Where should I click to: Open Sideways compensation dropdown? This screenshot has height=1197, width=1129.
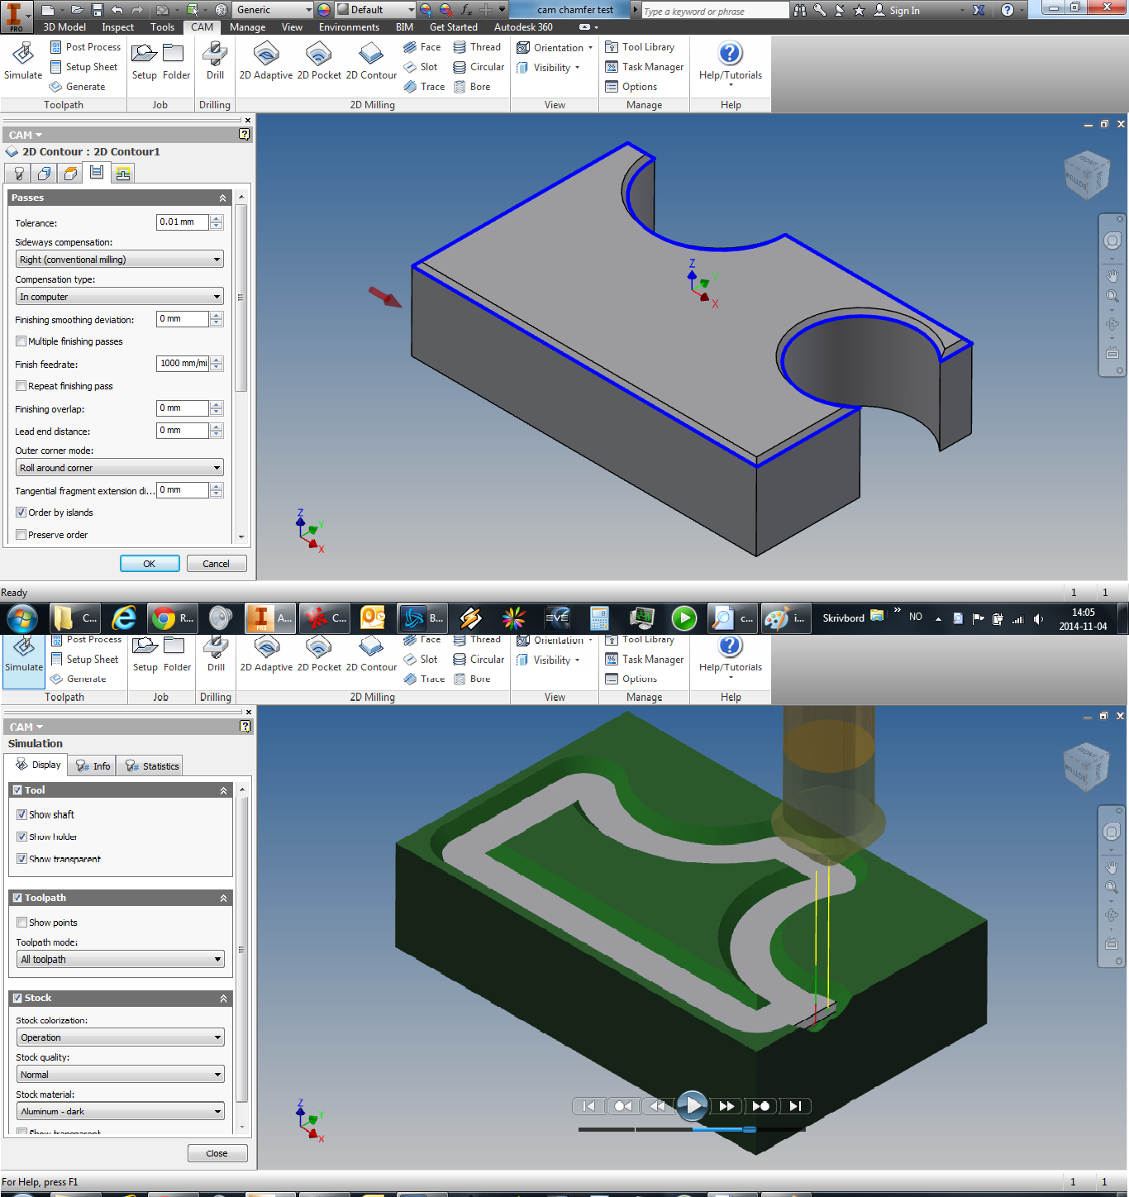tap(120, 260)
